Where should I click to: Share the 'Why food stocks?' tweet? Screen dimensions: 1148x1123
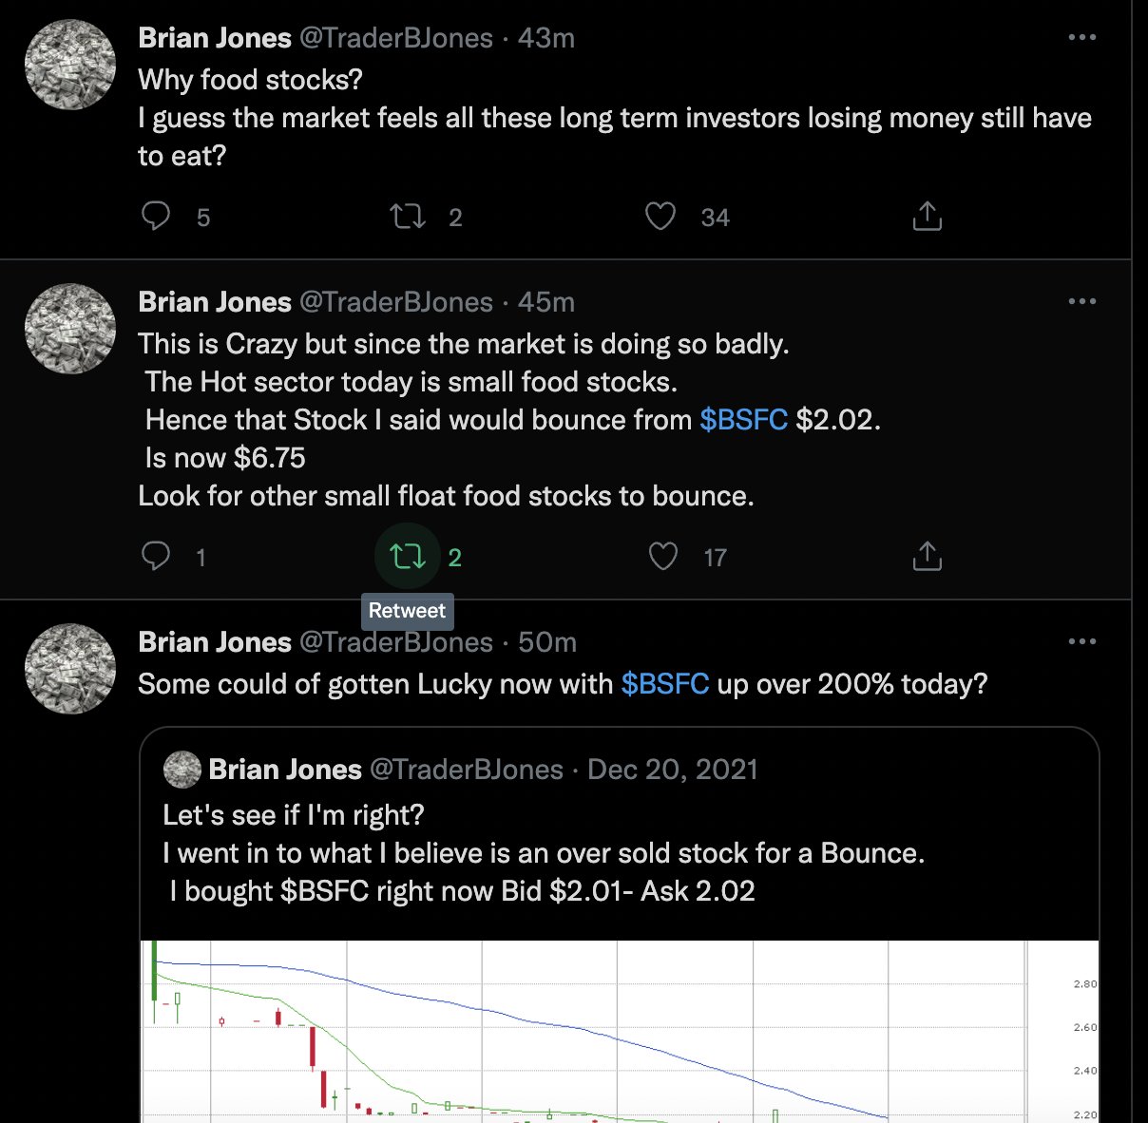click(928, 217)
